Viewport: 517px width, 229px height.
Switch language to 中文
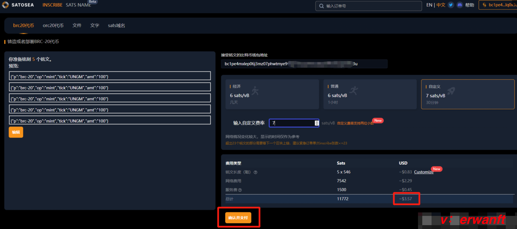(441, 5)
